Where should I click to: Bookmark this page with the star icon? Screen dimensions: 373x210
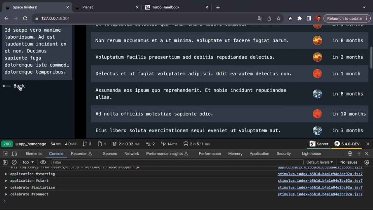click(278, 19)
